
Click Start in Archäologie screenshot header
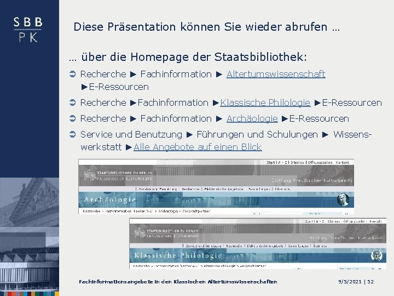(271, 163)
